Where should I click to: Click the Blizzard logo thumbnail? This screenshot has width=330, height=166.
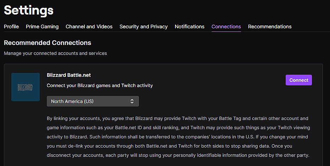[26, 87]
